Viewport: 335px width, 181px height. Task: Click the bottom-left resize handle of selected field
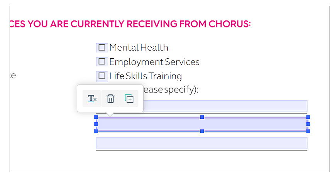point(96,131)
